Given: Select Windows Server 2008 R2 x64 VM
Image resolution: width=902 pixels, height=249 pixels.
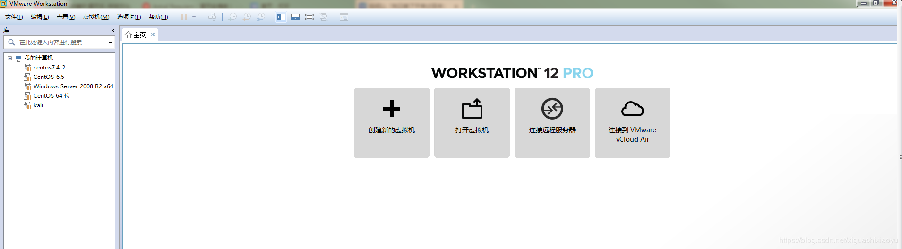Looking at the screenshot, I should 73,86.
